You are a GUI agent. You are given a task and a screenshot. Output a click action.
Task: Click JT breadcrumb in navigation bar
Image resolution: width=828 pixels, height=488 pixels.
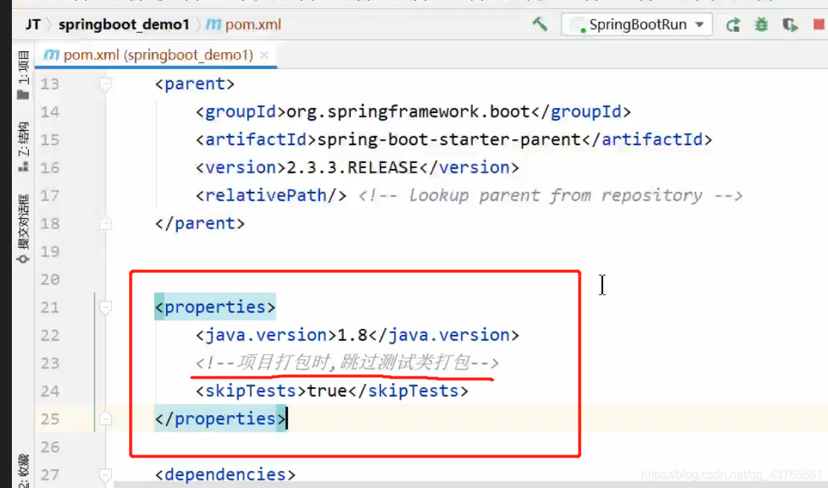[33, 25]
